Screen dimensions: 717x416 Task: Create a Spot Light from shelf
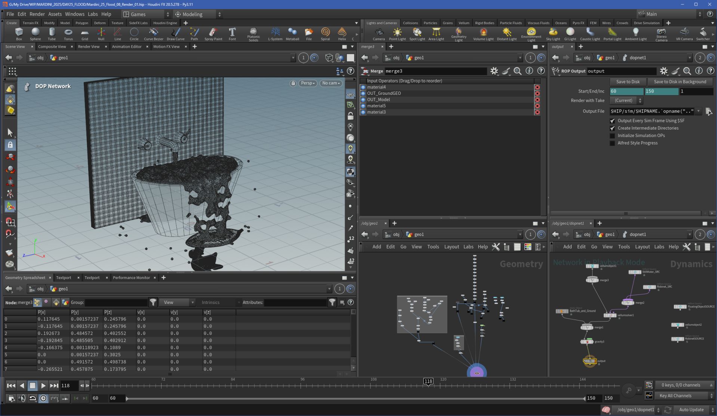[x=417, y=34]
